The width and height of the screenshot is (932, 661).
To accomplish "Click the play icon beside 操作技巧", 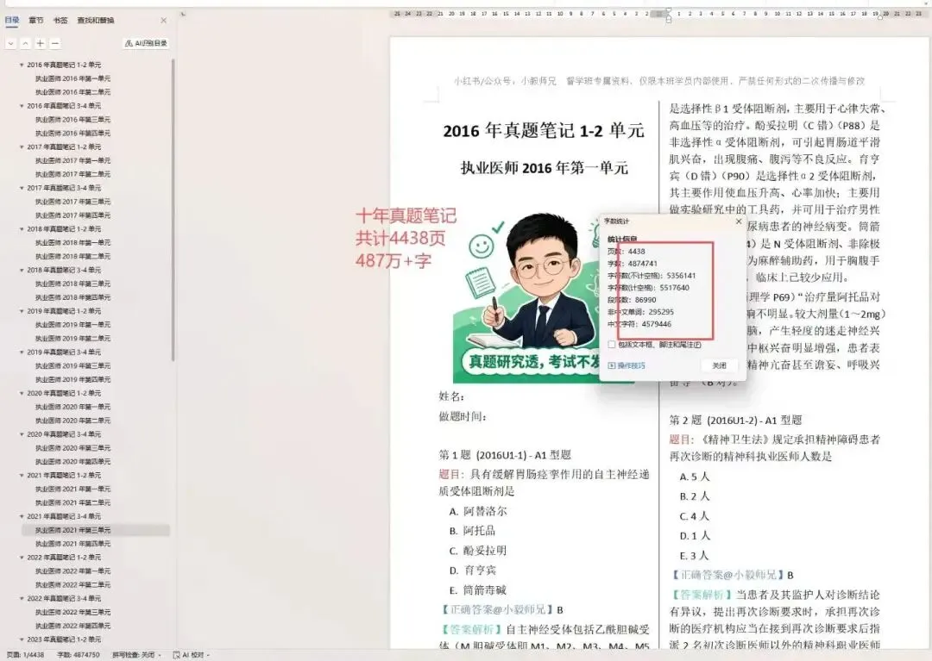I will click(612, 365).
